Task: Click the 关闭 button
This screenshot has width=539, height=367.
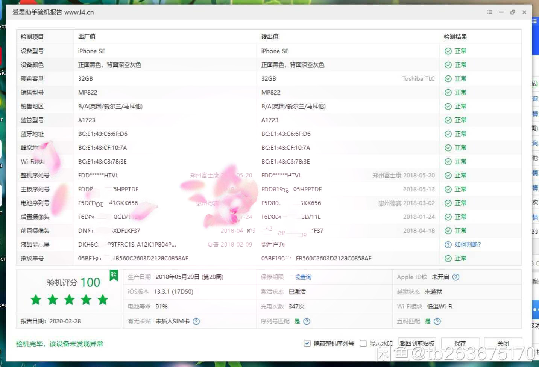Action: coord(503,343)
